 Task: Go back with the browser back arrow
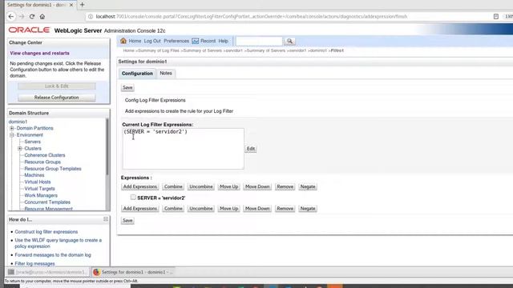11,16
